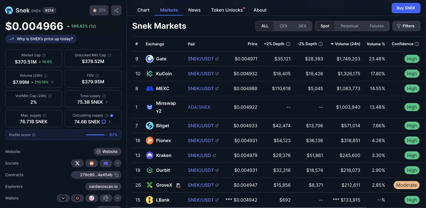Click the info icon next to -2% Depth
The image size is (426, 208).
pyautogui.click(x=321, y=44)
